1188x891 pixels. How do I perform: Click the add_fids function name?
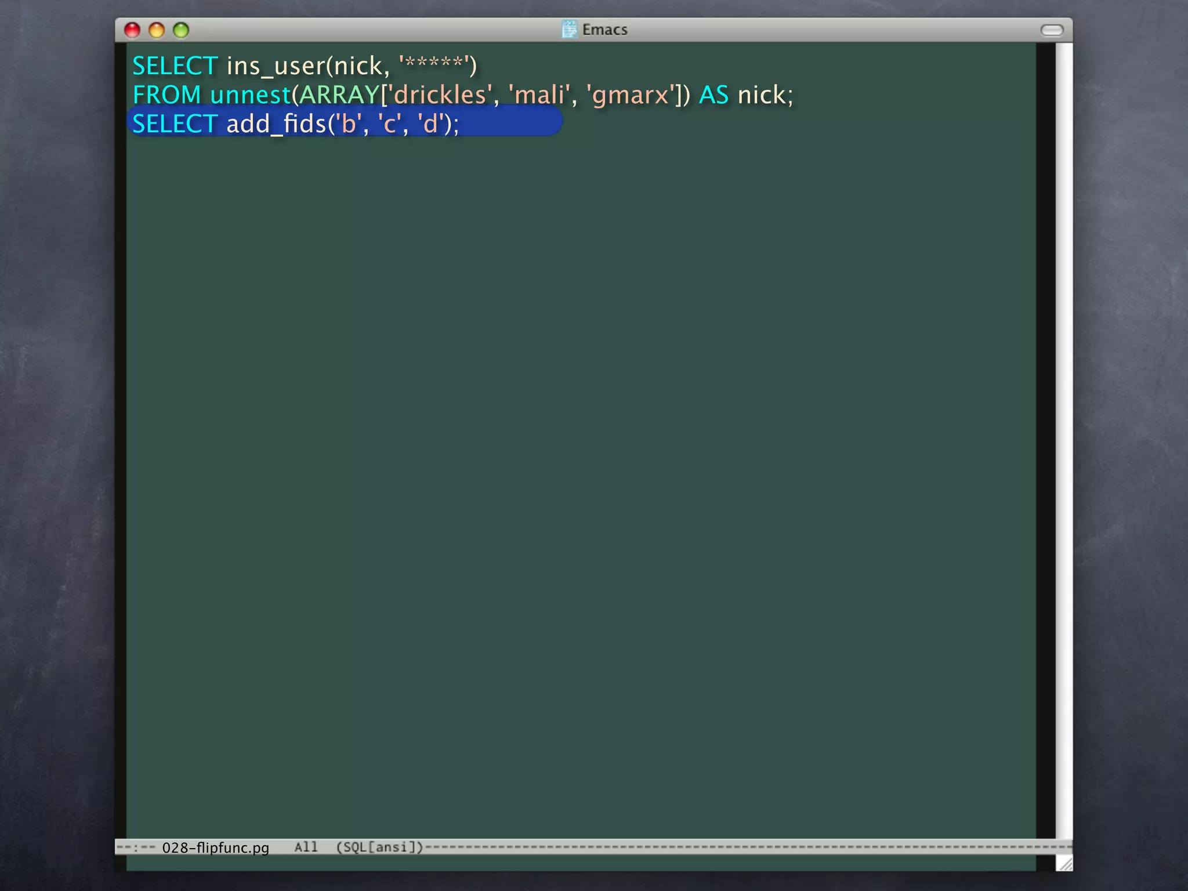click(x=276, y=124)
